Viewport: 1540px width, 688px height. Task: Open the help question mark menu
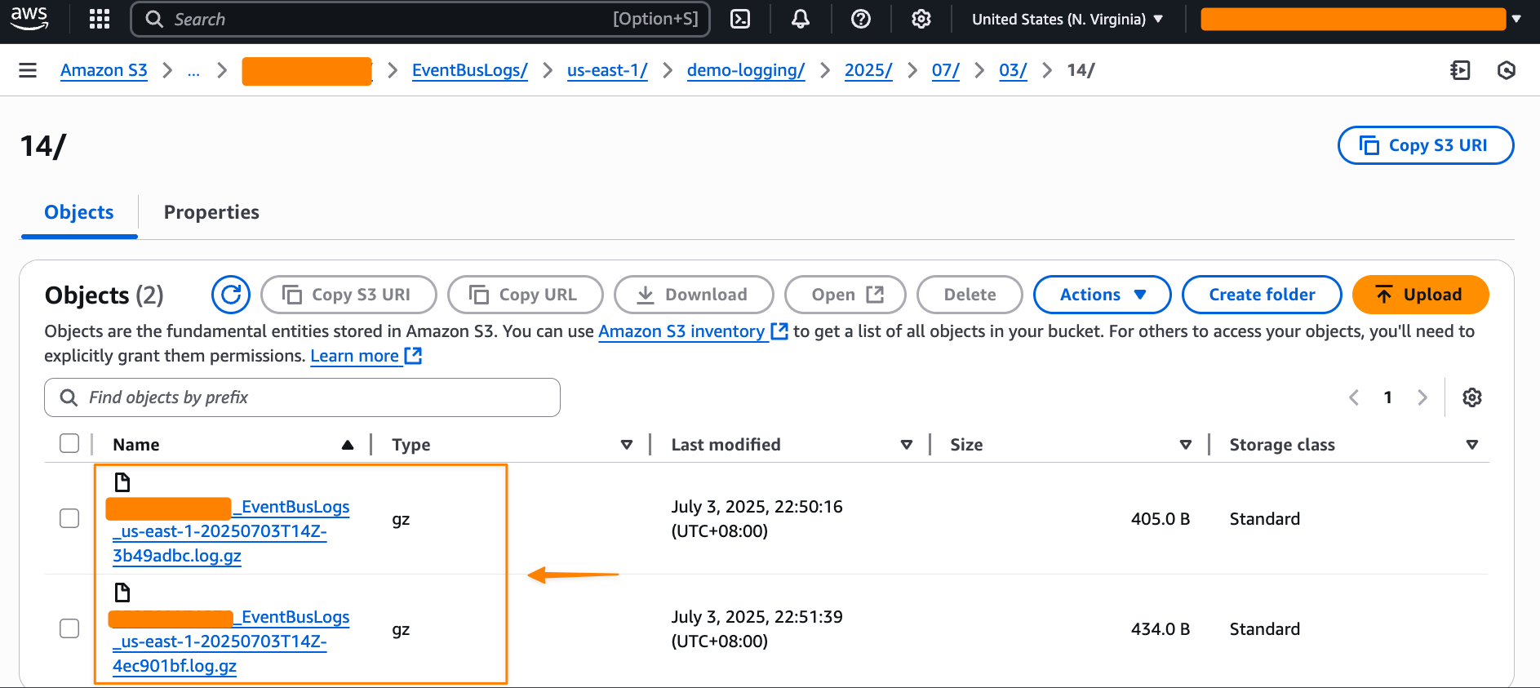[x=861, y=19]
